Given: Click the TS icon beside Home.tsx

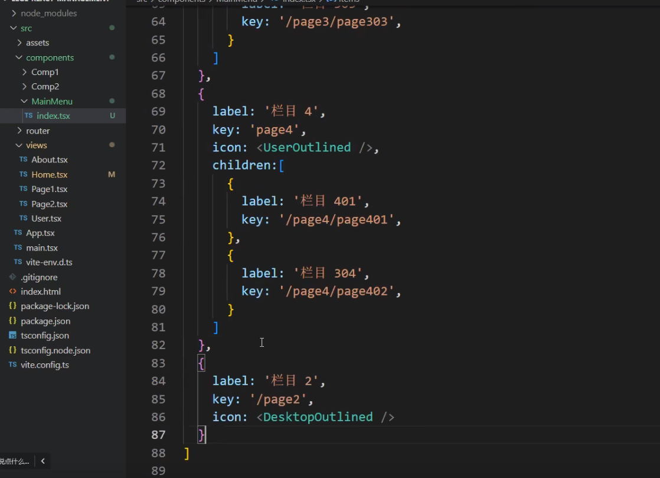Looking at the screenshot, I should click(24, 174).
